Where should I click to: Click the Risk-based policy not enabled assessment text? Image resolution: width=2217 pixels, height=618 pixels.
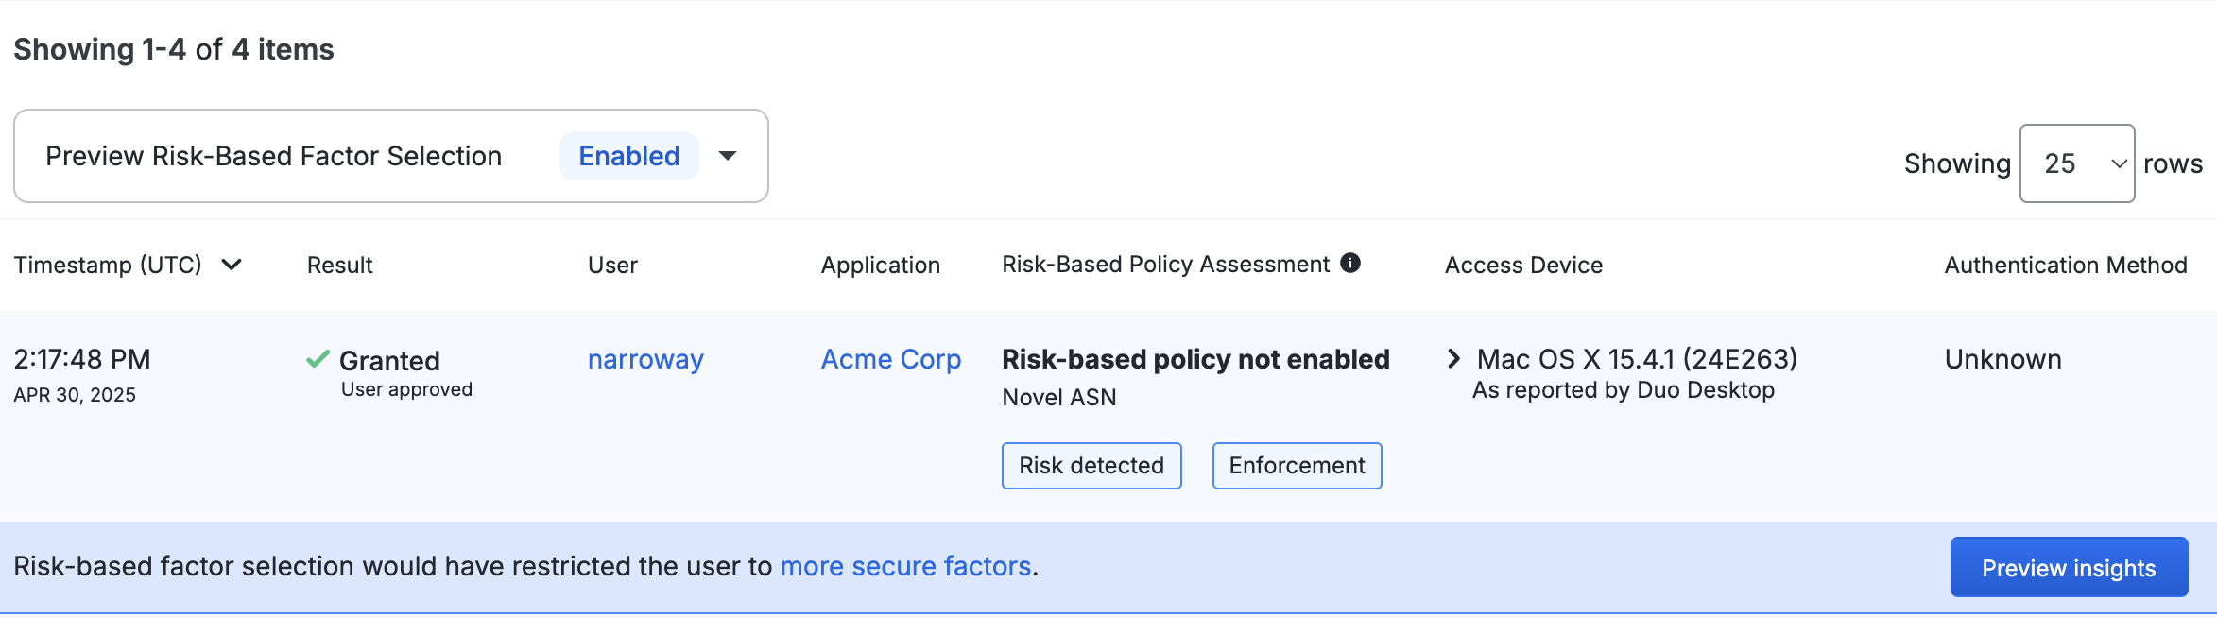(x=1194, y=359)
